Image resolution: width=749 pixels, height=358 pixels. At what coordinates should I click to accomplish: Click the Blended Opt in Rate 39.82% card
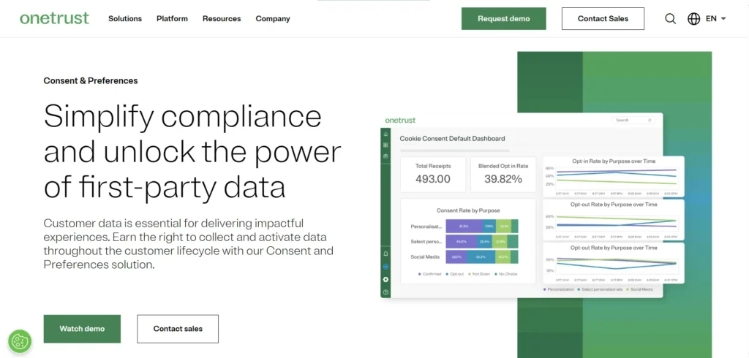coord(503,175)
